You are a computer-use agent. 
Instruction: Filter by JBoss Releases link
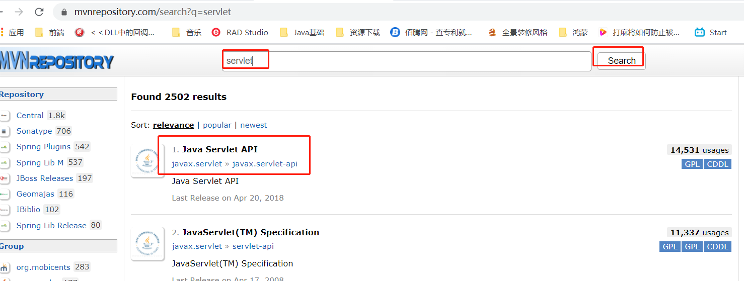point(45,178)
